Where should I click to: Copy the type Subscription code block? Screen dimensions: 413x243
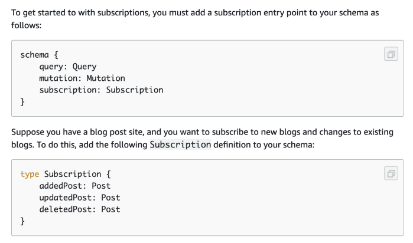tap(391, 173)
